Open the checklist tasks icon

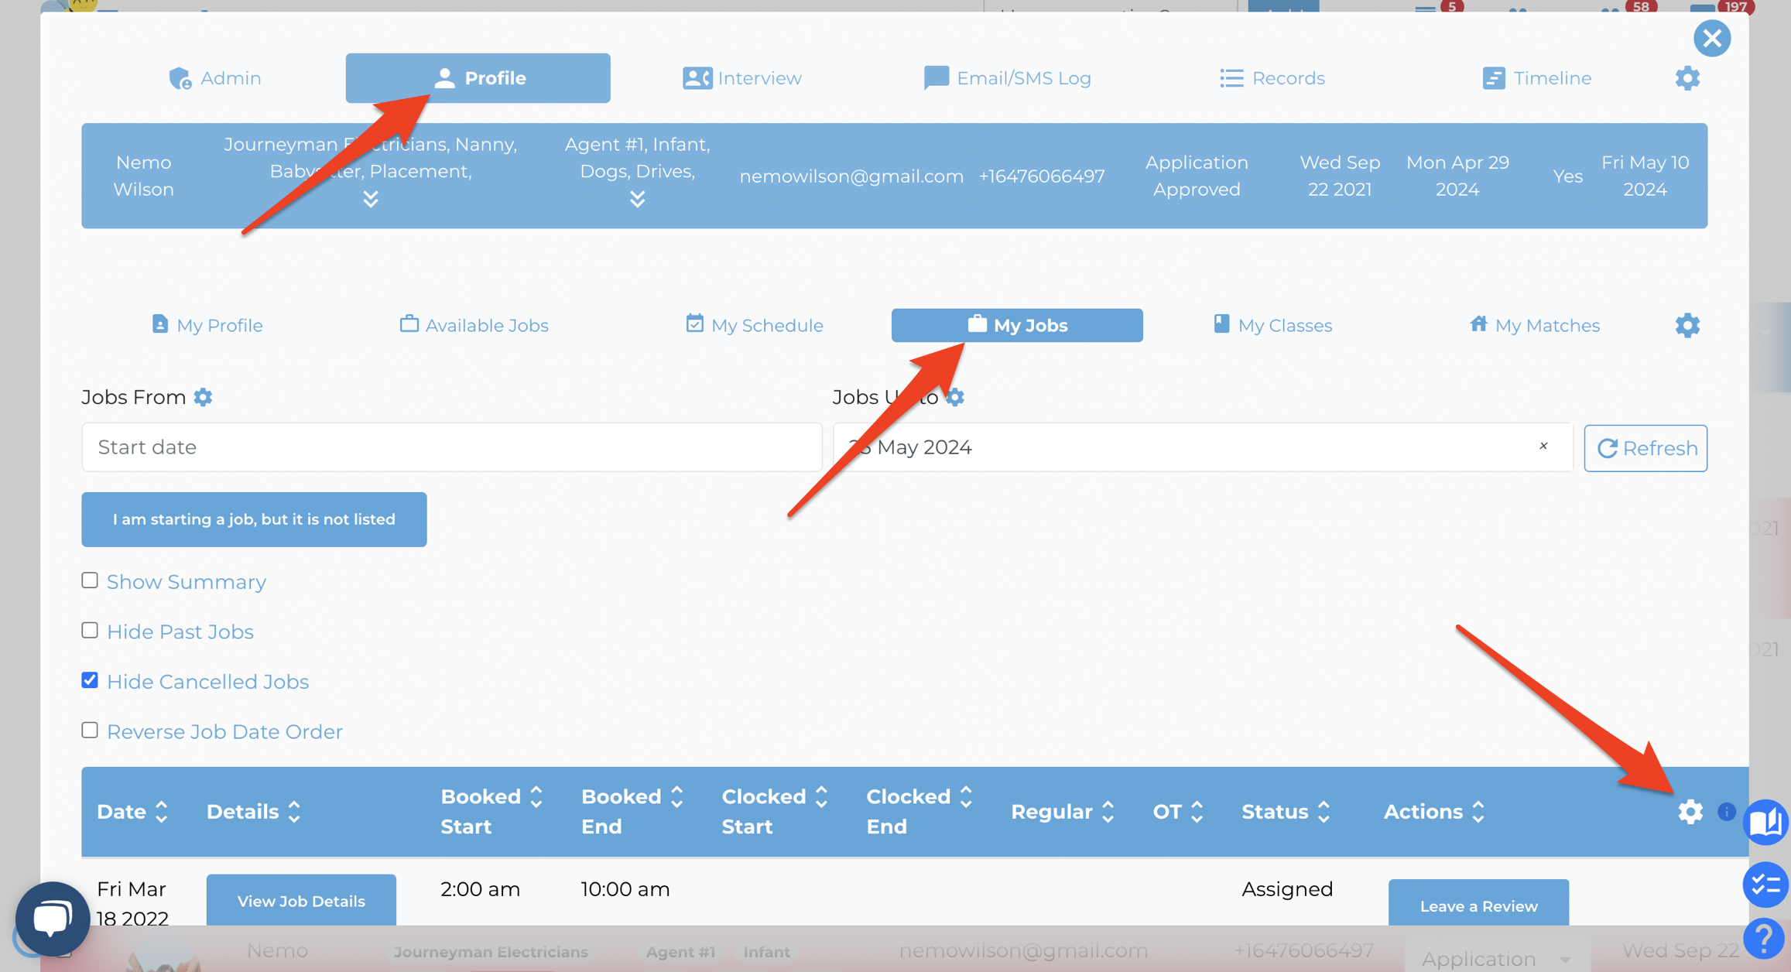click(1765, 884)
